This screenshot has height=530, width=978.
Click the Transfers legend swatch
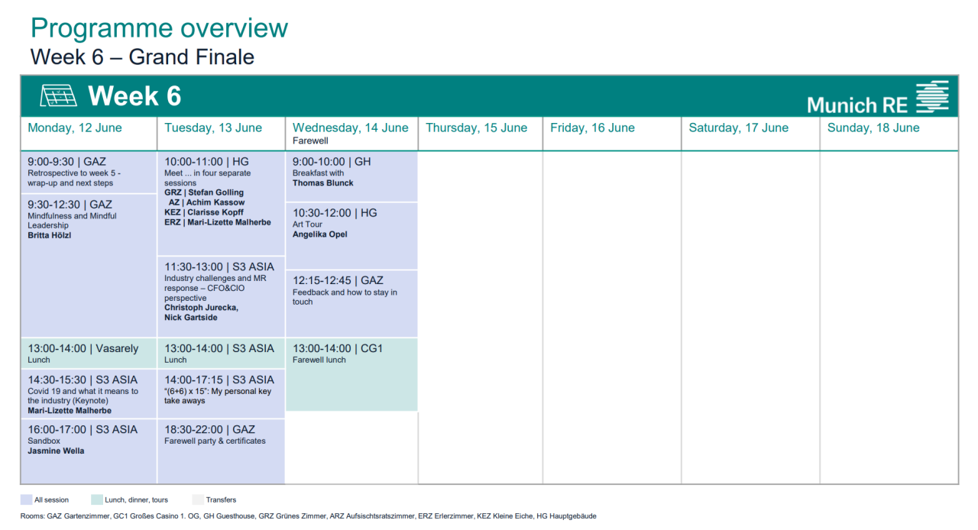coord(197,500)
